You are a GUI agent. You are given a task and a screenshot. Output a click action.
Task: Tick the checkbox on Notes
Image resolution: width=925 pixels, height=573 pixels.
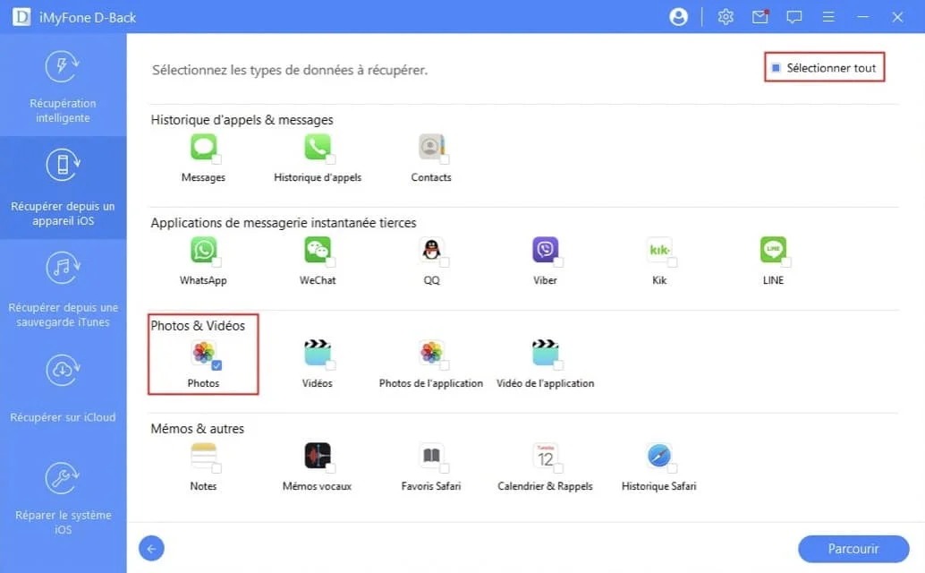pos(216,468)
